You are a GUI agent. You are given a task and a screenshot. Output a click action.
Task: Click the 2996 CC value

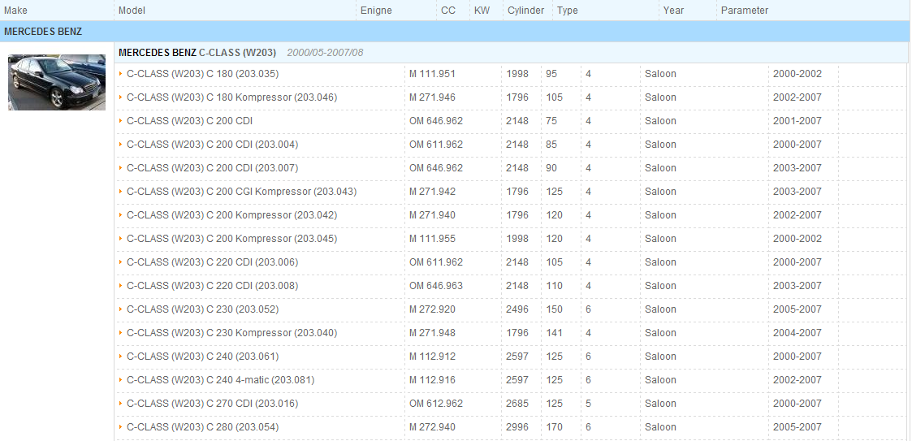click(517, 427)
